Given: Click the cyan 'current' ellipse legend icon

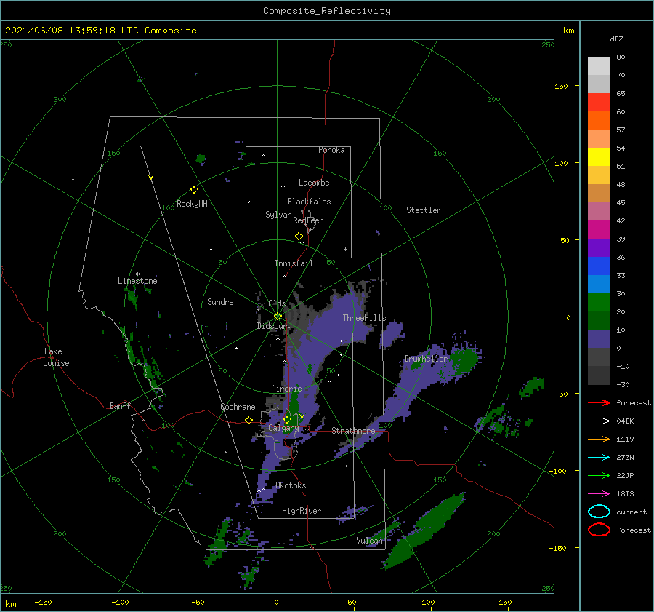Looking at the screenshot, I should [599, 512].
